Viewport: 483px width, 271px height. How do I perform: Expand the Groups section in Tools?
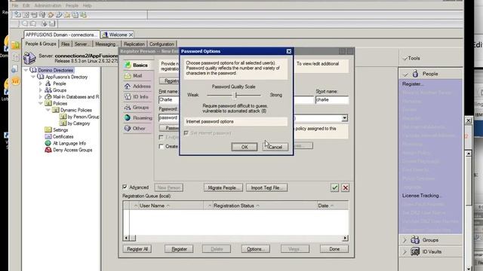point(405,240)
